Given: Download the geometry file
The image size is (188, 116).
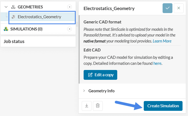Looking at the screenshot, I should [x=87, y=106].
